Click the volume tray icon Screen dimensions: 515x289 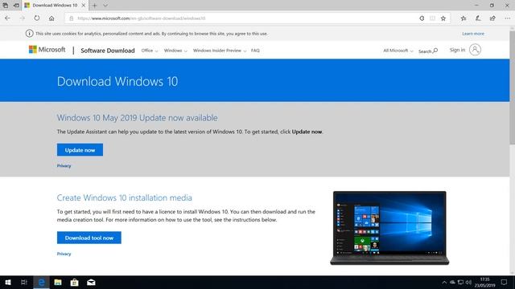(468, 282)
